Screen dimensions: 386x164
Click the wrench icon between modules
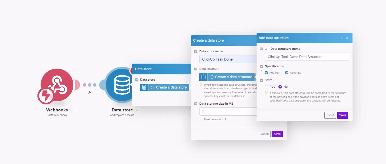[90, 92]
